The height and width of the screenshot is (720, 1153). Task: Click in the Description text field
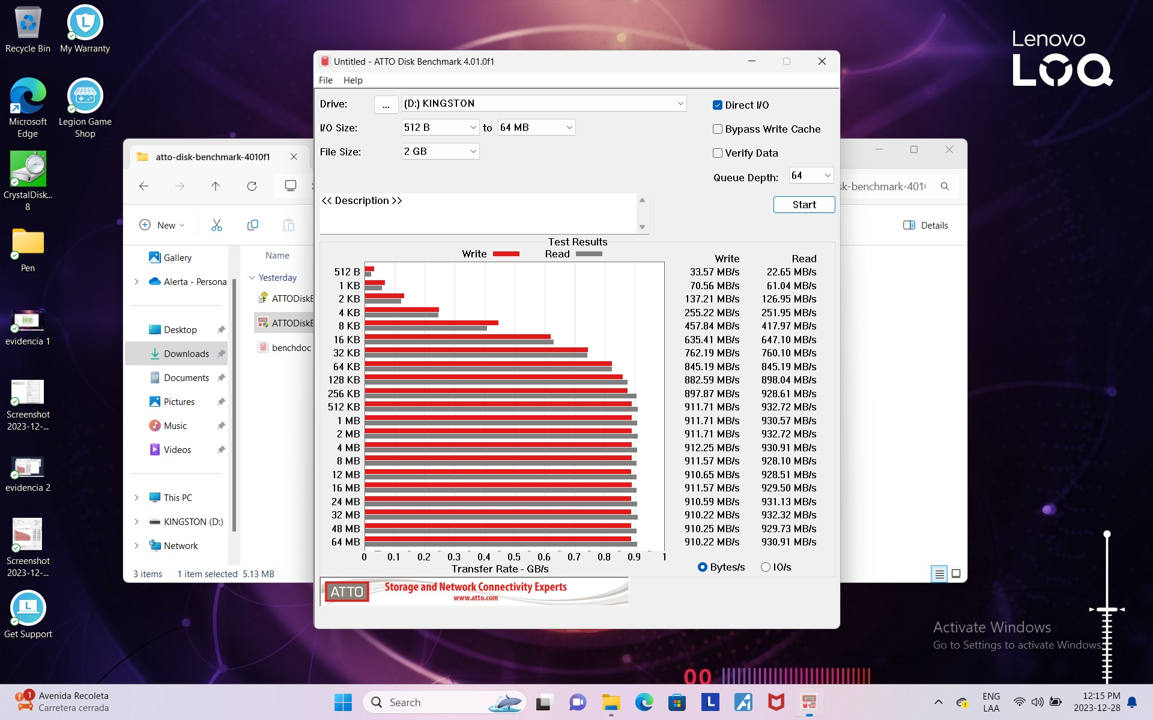pos(479,213)
